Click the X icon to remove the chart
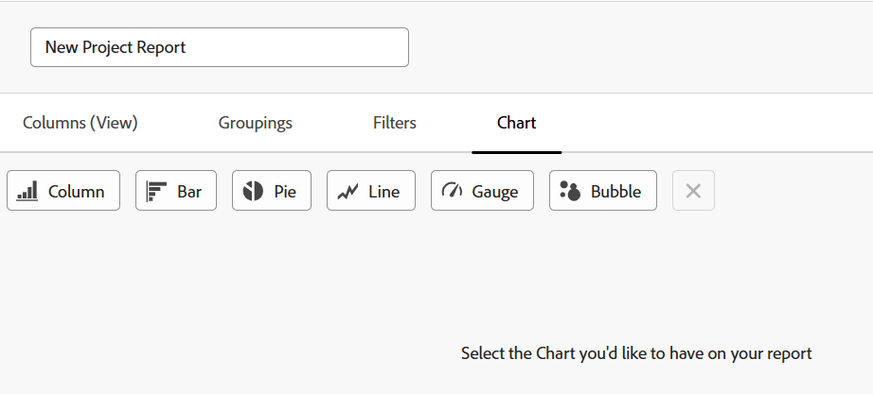 point(693,191)
